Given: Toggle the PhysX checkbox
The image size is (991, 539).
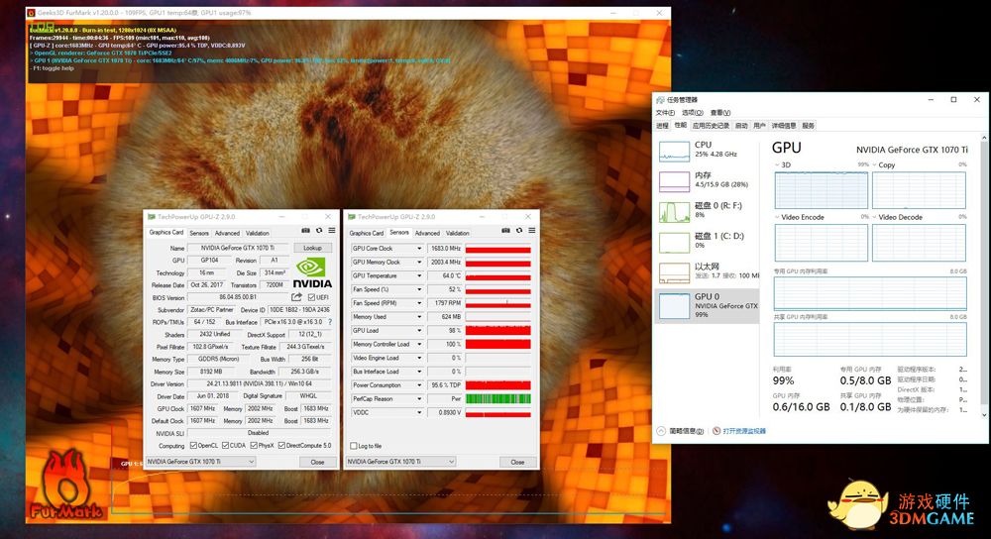Looking at the screenshot, I should pos(254,446).
